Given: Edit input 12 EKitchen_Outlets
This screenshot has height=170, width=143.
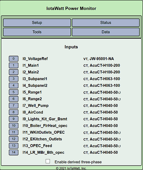Looking at the screenshot, I should point(14,139).
